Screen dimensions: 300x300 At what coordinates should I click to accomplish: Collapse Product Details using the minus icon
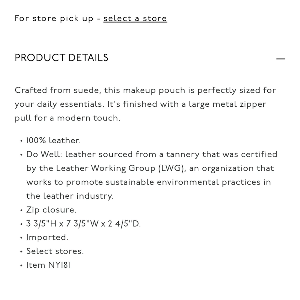click(280, 59)
